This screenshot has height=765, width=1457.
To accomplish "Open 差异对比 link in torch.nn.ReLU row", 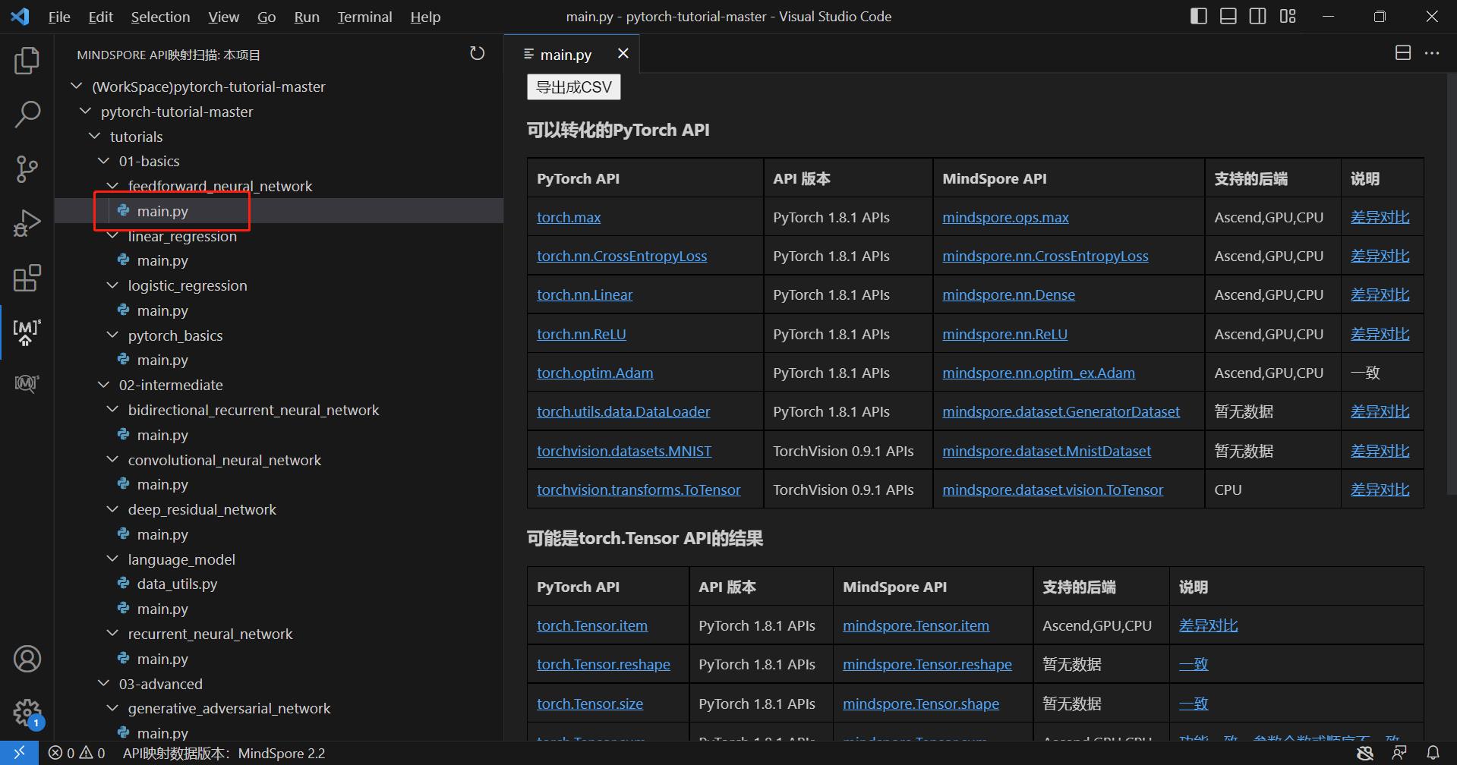I will coord(1380,334).
